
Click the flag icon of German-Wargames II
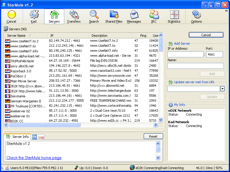pyautogui.click(x=7, y=101)
